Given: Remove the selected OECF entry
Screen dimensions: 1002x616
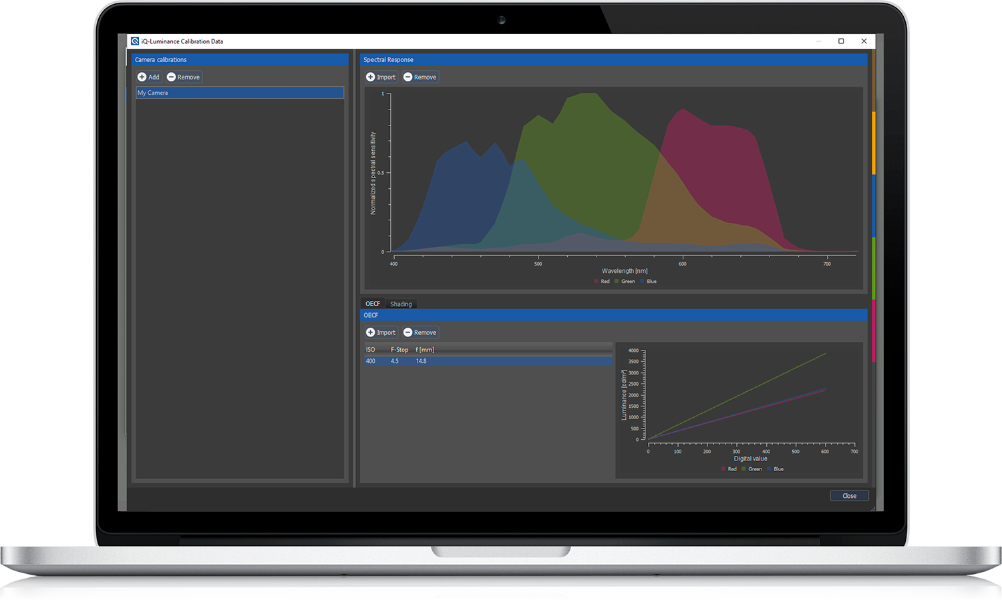Looking at the screenshot, I should coord(420,332).
